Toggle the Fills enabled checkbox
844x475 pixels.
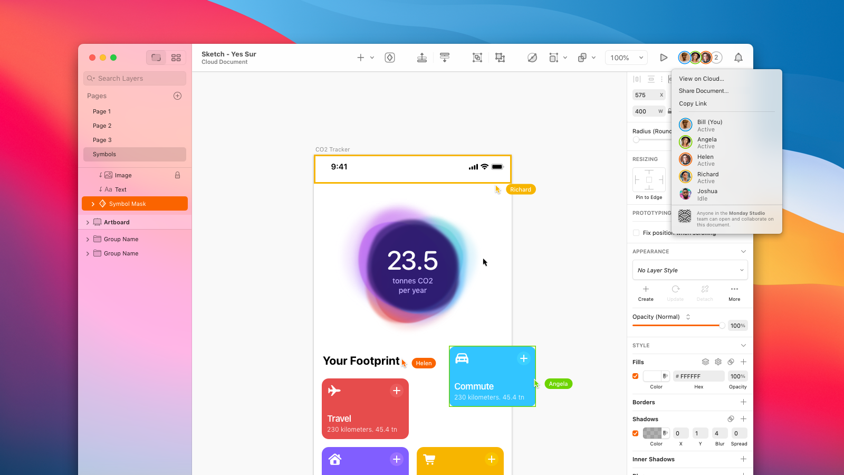[x=636, y=376]
